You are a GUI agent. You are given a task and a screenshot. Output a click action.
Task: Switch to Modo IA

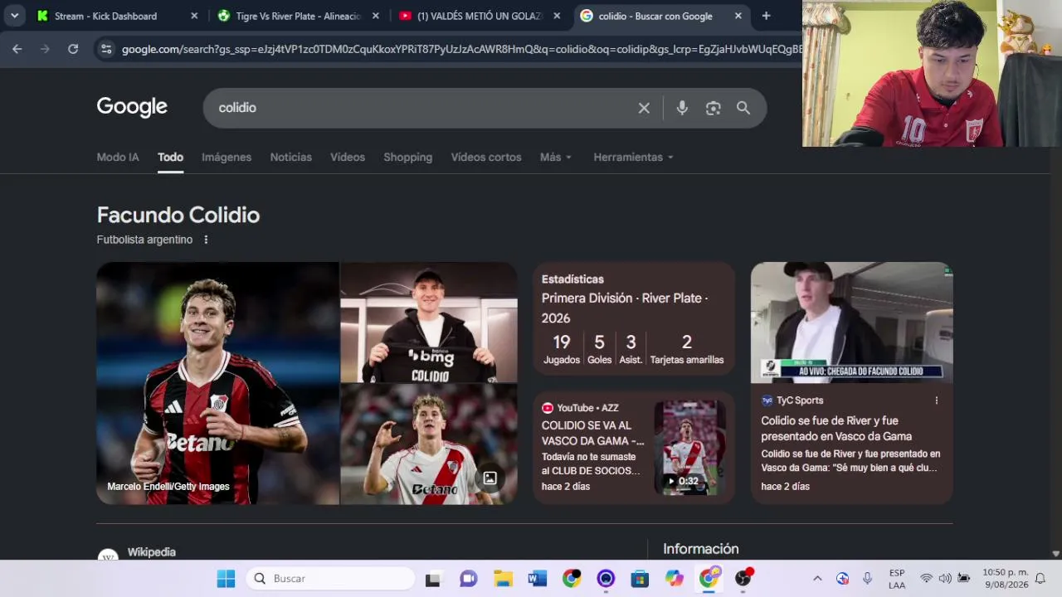118,158
